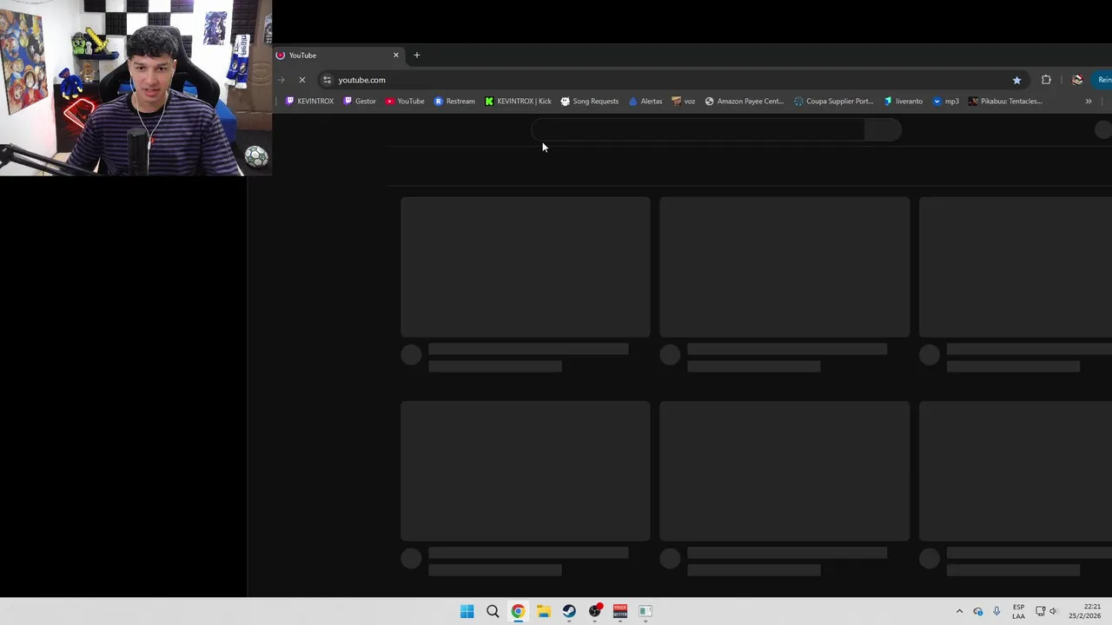Image resolution: width=1112 pixels, height=625 pixels.
Task: Open the YouTube bookmark
Action: click(405, 101)
